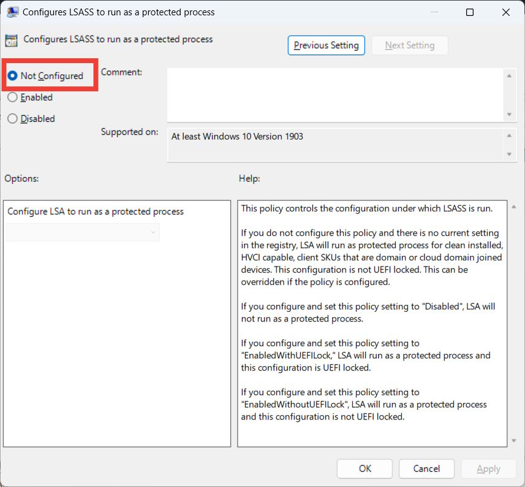Select the "Disabled" radio button
Image resolution: width=525 pixels, height=487 pixels.
click(x=13, y=118)
